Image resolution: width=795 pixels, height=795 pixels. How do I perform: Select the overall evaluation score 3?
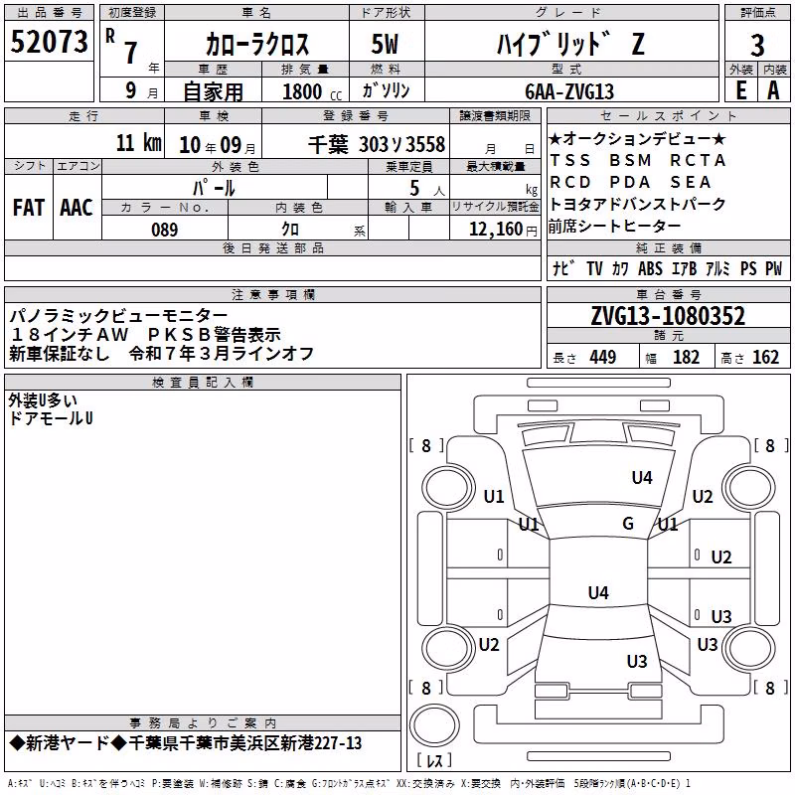(757, 46)
